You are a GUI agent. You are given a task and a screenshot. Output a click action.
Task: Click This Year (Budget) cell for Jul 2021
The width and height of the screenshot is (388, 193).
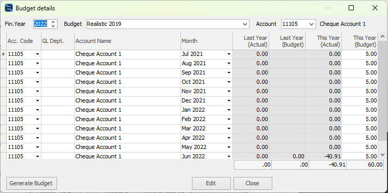tap(360, 54)
